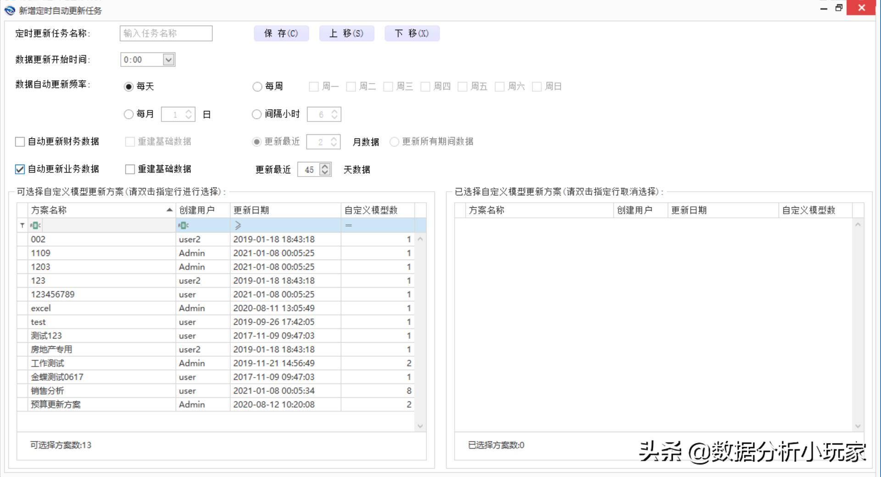
Task: Click the ascending sort arrow on 方案名称 header
Action: pos(169,210)
